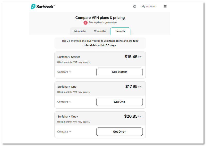The height and width of the screenshot is (146, 206).
Task: Switch to the 24 months tab
Action: (80, 31)
